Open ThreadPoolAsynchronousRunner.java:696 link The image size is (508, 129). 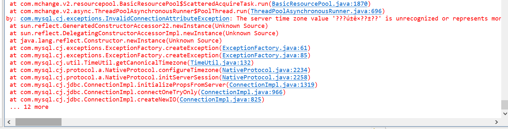[x=316, y=11]
